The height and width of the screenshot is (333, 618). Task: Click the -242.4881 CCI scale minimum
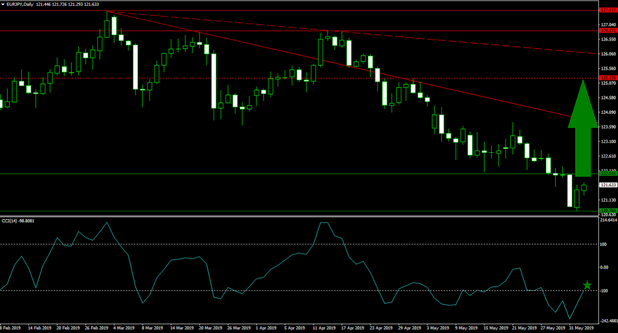(x=608, y=319)
